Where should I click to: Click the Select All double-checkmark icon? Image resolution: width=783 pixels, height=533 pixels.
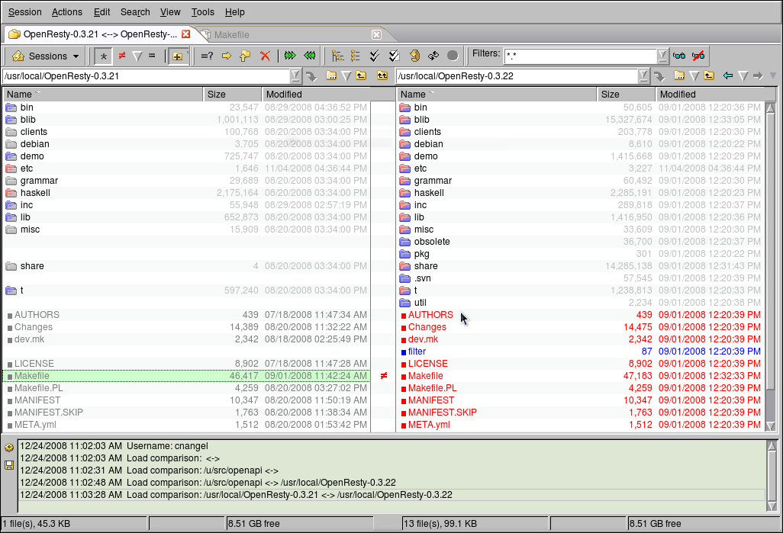pos(375,56)
